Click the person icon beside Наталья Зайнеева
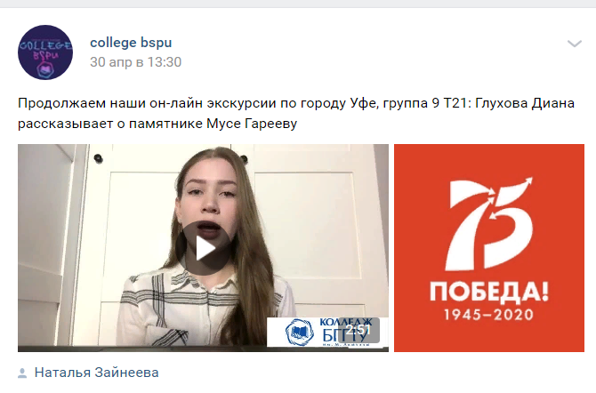 22,373
